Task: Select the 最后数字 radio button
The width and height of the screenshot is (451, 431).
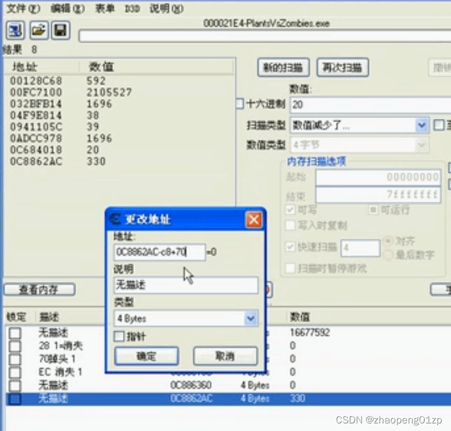Action: [388, 255]
